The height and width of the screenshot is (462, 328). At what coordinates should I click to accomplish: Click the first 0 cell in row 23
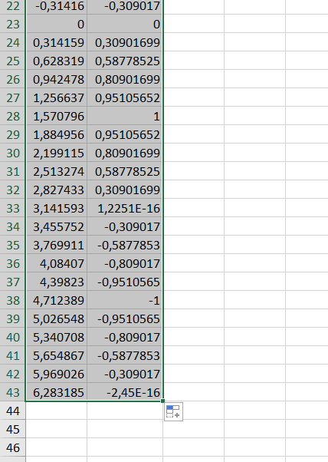point(57,24)
